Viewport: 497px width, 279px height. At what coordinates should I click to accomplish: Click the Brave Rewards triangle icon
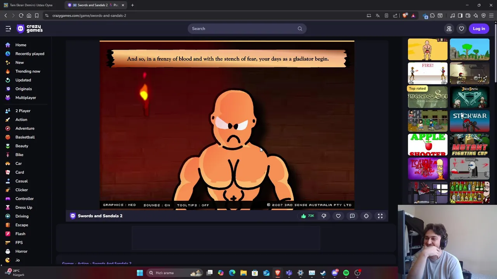pyautogui.click(x=413, y=15)
